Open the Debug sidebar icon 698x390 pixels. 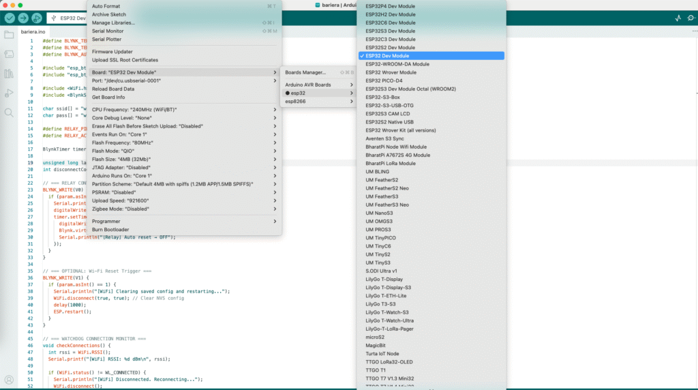(9, 93)
